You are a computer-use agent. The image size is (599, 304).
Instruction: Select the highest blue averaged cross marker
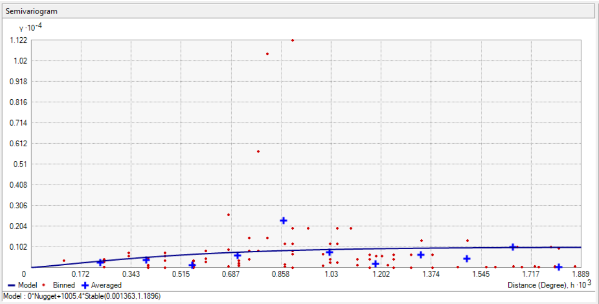point(283,221)
